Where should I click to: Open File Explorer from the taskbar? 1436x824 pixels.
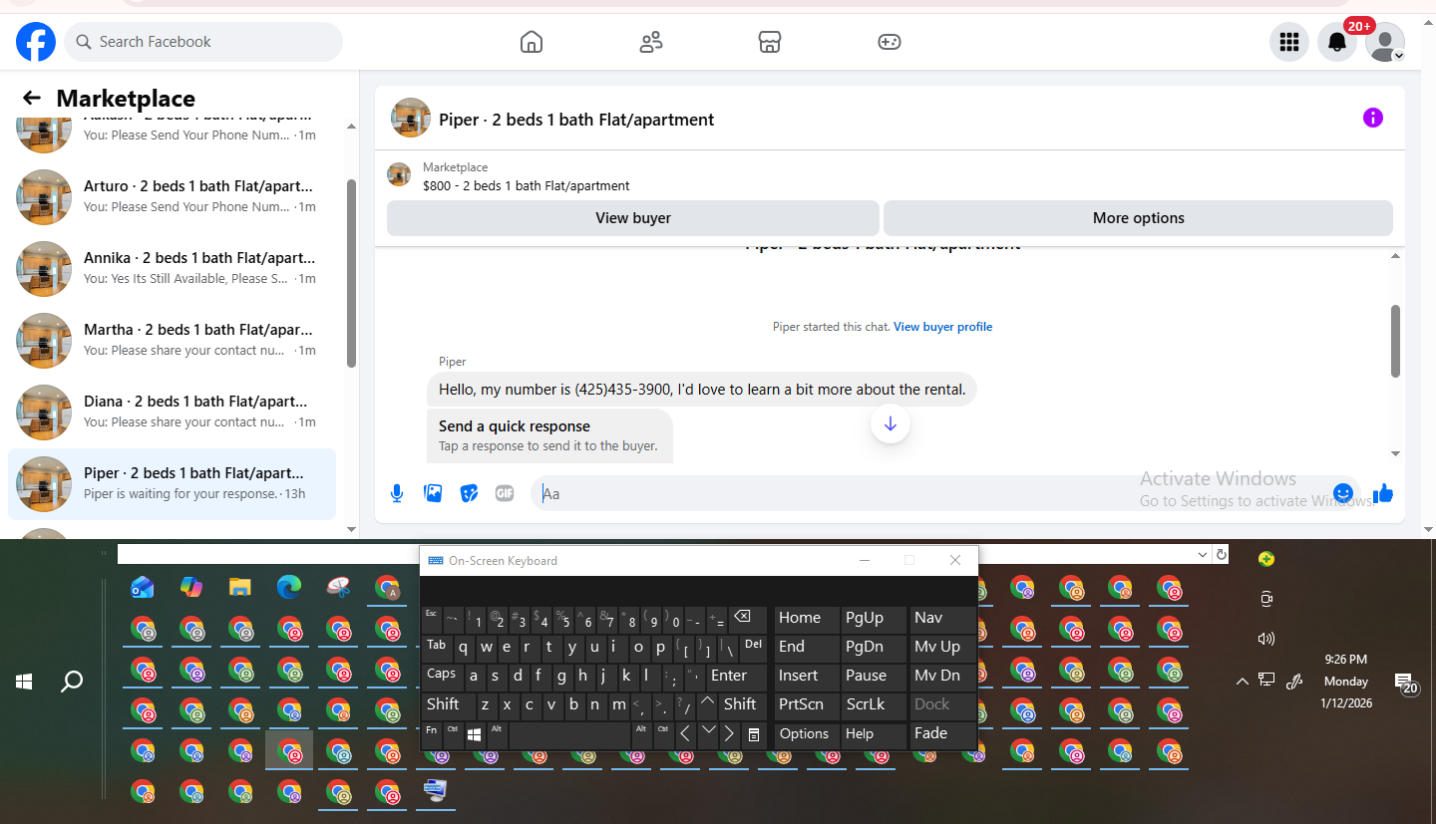pyautogui.click(x=239, y=588)
